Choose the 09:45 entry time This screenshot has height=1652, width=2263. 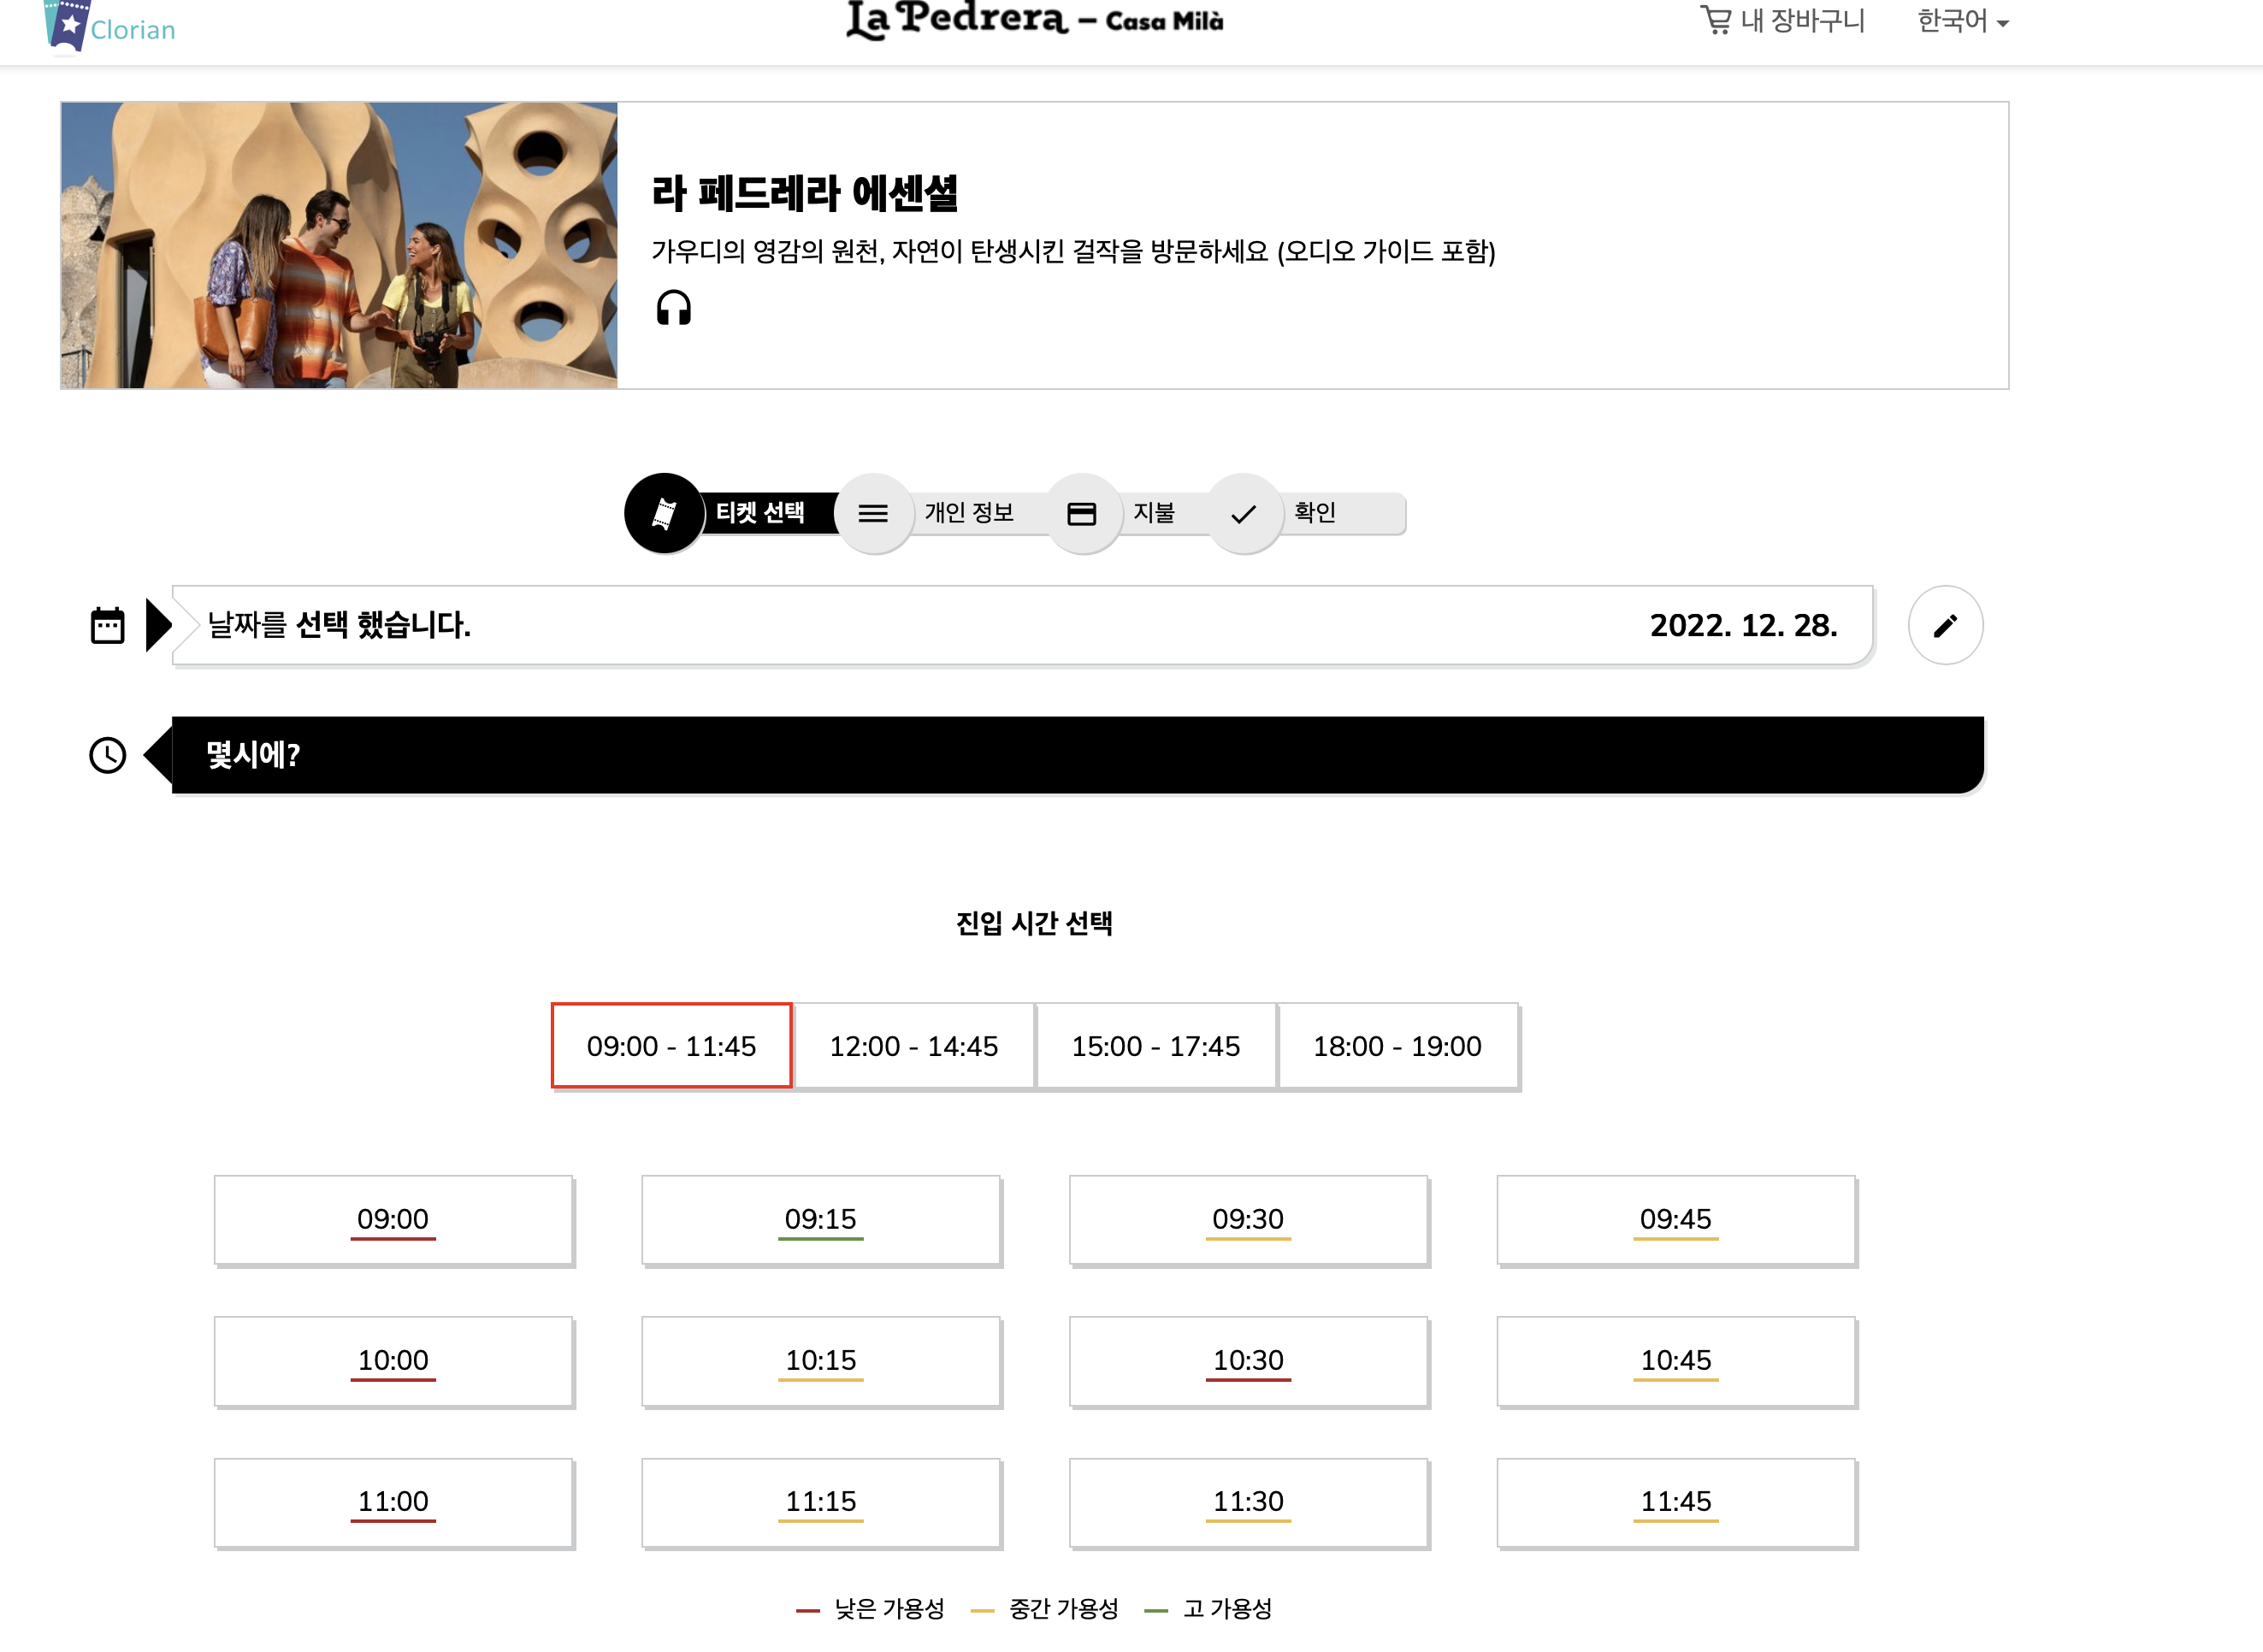(x=1675, y=1219)
